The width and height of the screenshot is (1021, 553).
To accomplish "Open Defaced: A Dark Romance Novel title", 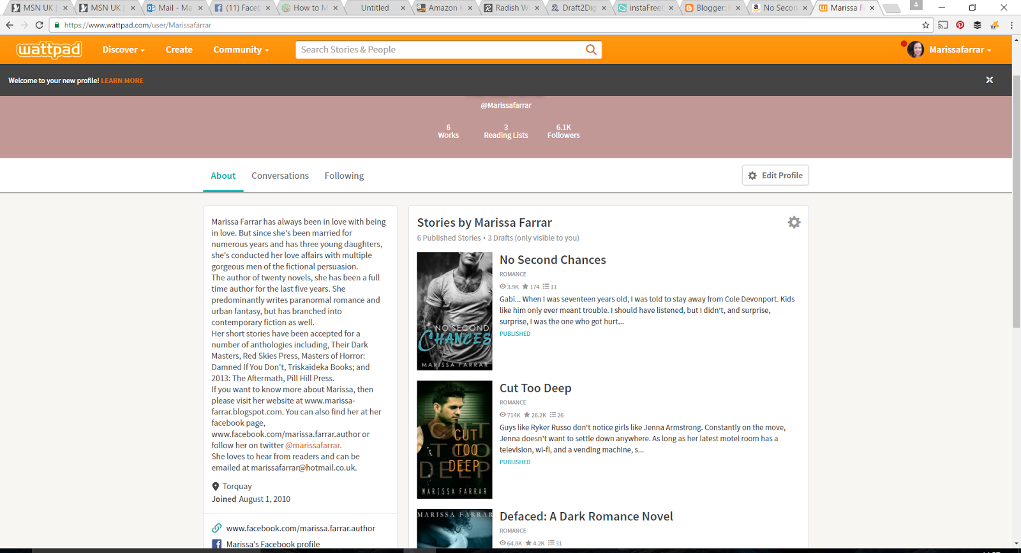I will (586, 517).
